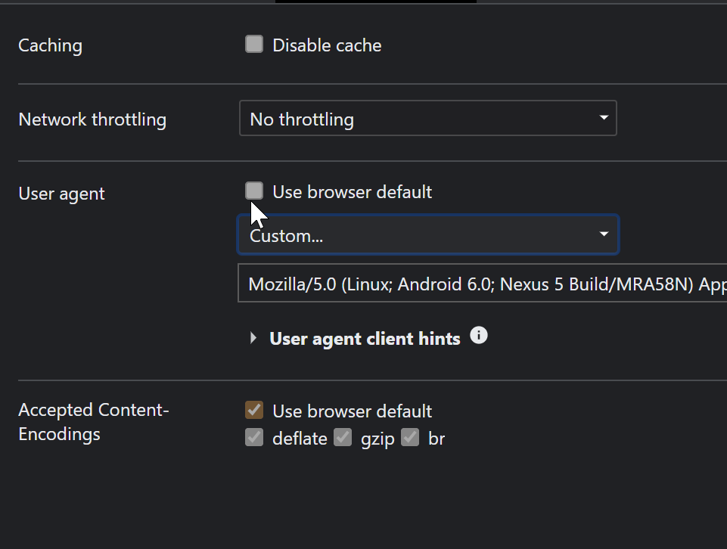This screenshot has width=727, height=549.
Task: Click the Custom... dropdown arrow
Action: [x=603, y=234]
